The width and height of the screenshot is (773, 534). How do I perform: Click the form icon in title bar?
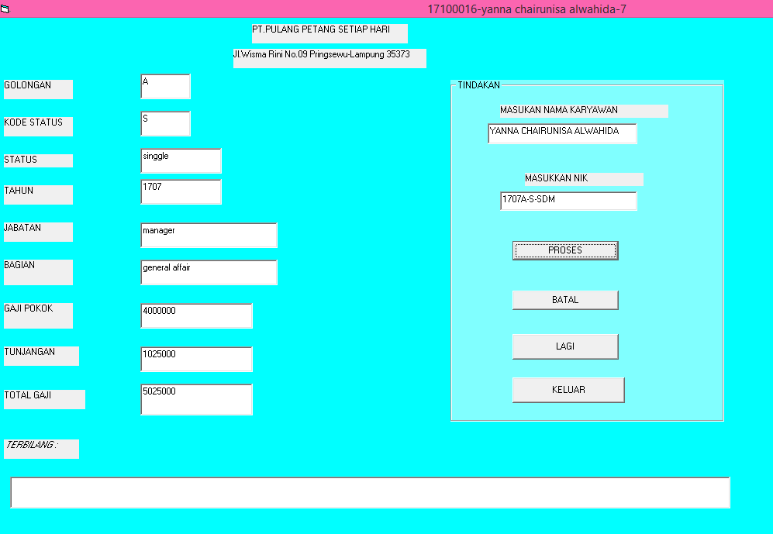[x=5, y=9]
